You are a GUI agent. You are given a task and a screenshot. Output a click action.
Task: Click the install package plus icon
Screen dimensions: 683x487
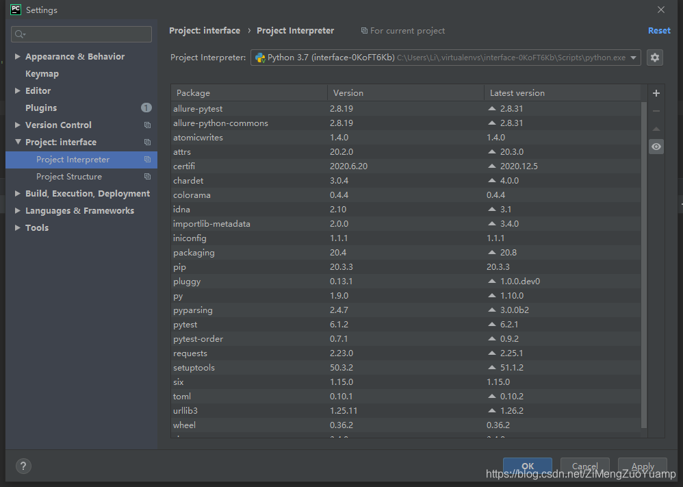tap(656, 93)
